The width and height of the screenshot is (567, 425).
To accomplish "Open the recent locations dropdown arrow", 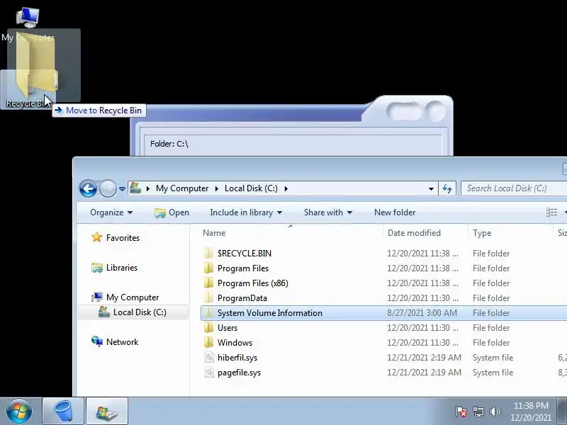I will click(x=122, y=188).
